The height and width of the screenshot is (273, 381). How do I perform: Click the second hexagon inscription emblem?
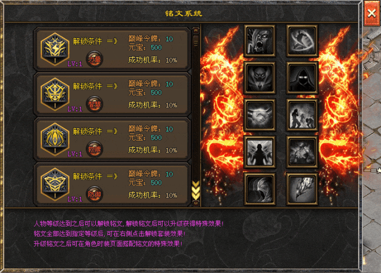click(55, 94)
